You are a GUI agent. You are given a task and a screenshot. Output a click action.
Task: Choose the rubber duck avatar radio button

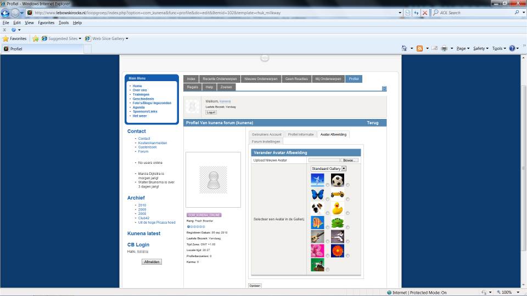(x=348, y=212)
